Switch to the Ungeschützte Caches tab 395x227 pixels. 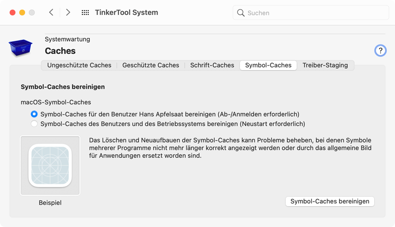79,65
